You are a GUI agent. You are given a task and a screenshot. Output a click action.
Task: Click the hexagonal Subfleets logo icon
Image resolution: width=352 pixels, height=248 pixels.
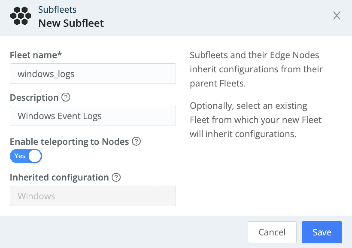point(21,16)
